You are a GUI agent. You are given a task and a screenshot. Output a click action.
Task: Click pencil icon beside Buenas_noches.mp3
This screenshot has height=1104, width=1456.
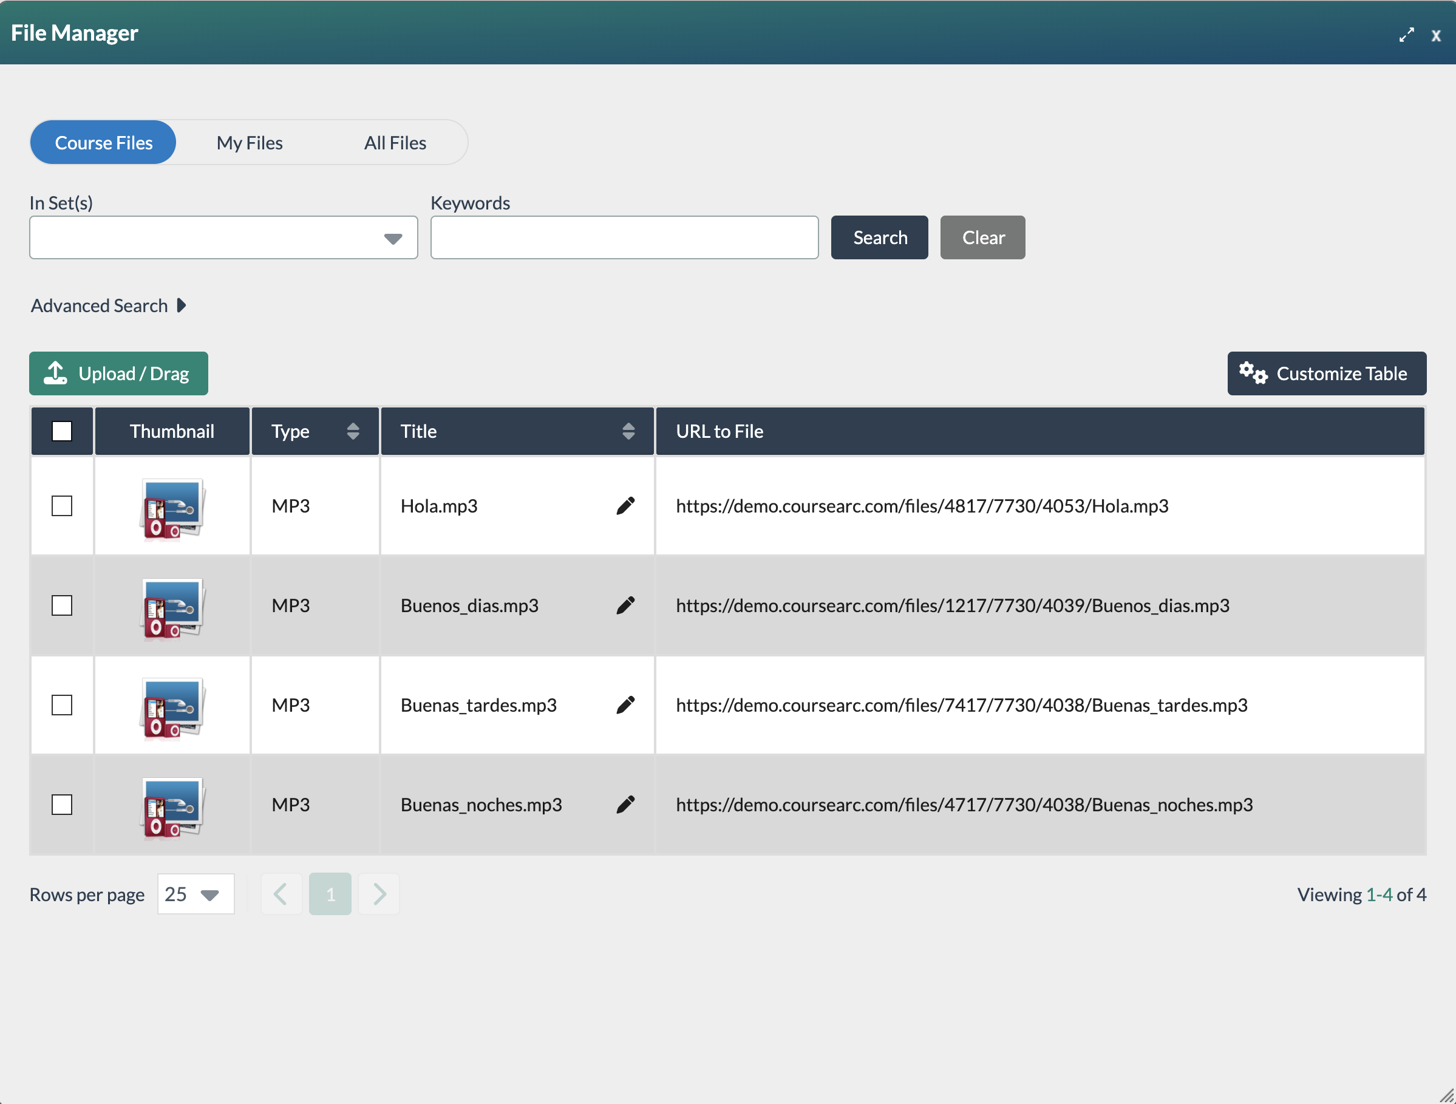(x=625, y=805)
